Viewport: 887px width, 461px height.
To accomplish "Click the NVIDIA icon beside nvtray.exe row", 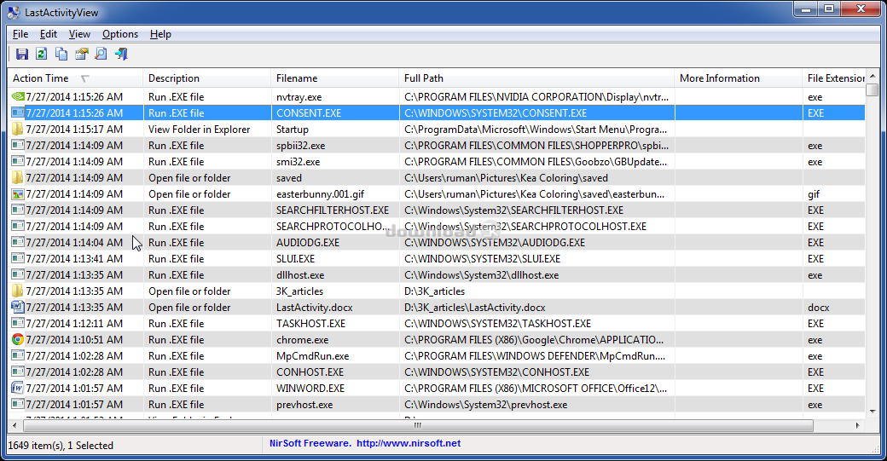I will tap(18, 96).
